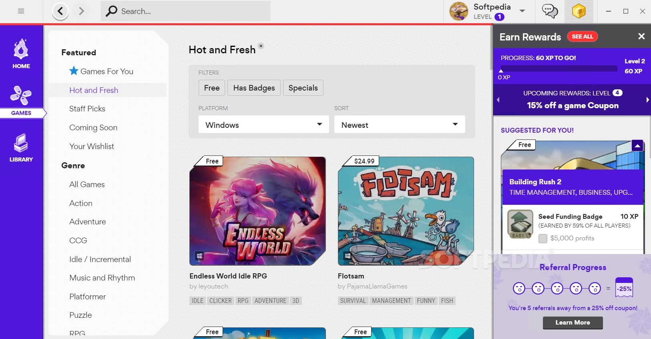The height and width of the screenshot is (339, 651).
Task: Open the Endless World game thumbnail
Action: [257, 211]
